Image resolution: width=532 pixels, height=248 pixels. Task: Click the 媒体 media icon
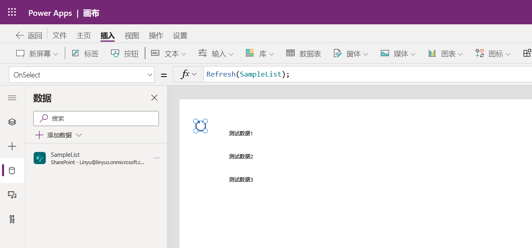point(385,53)
